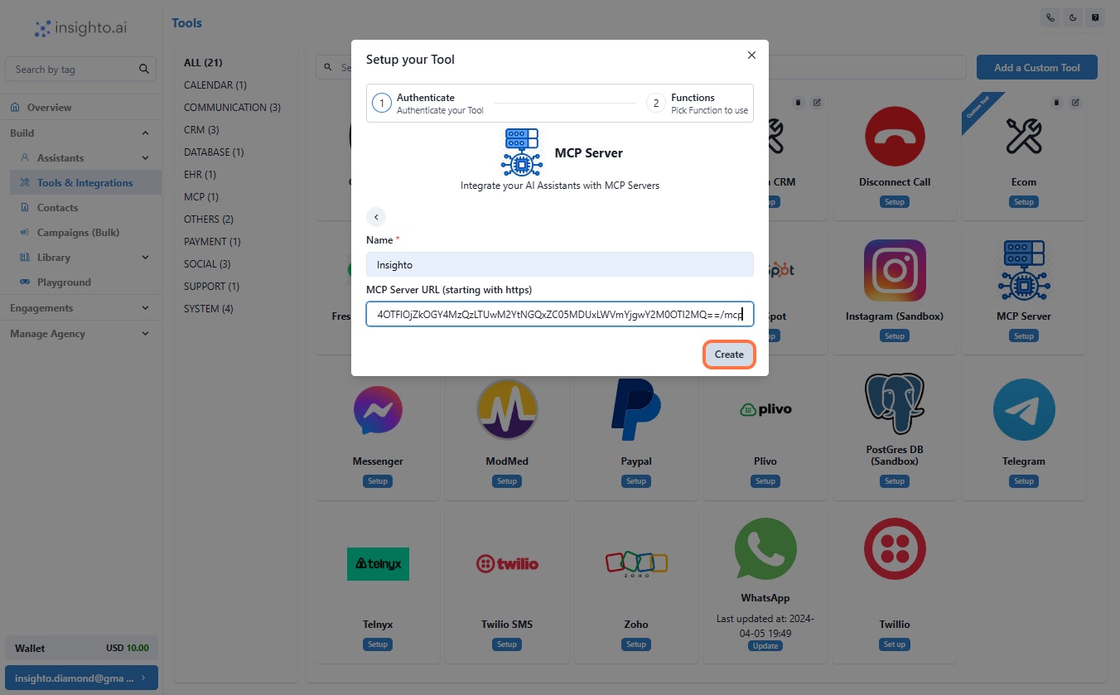Filter tools by PAYMENT (1)
Screen dimensions: 1120x695
click(212, 242)
